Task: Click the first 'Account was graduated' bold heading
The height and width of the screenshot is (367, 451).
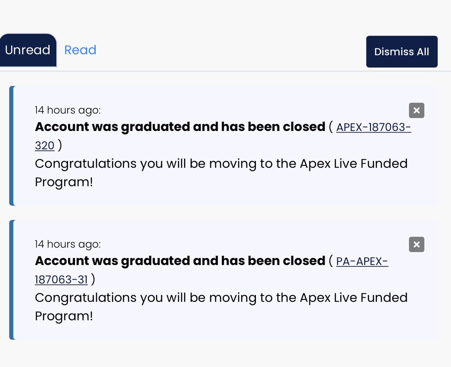Action: point(180,127)
